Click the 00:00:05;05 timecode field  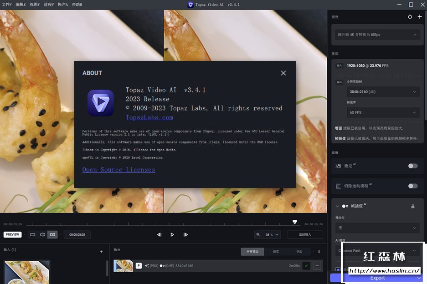(77, 234)
